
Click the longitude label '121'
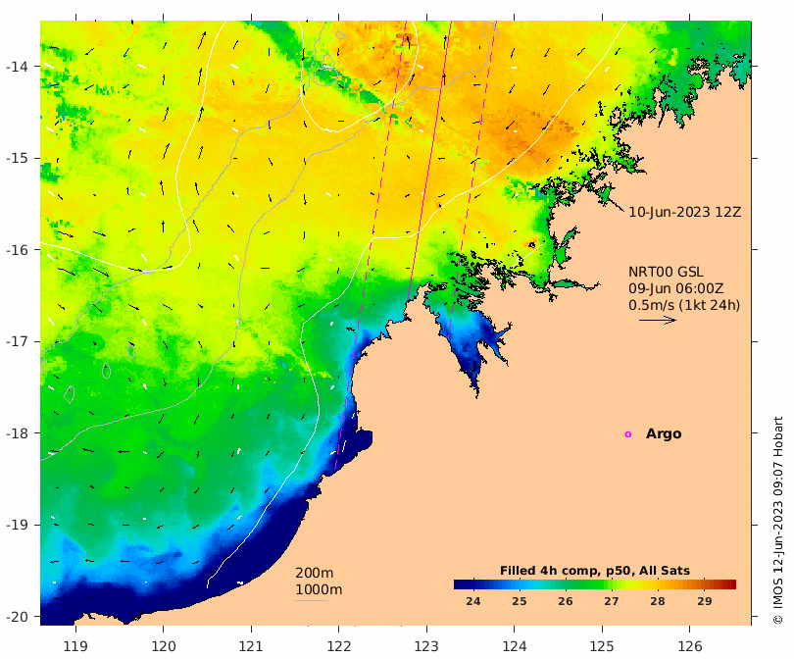(x=251, y=646)
